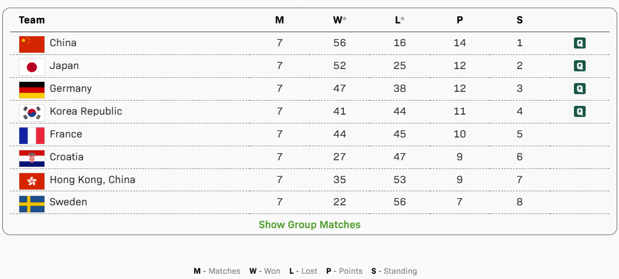Click the Korea Republic flag icon
Viewport: 619px width, 279px height.
(x=32, y=112)
